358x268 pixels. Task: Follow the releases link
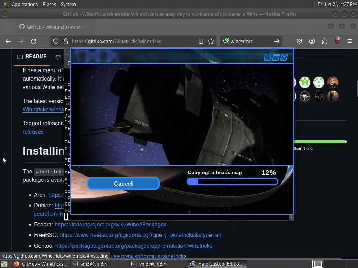[33, 132]
